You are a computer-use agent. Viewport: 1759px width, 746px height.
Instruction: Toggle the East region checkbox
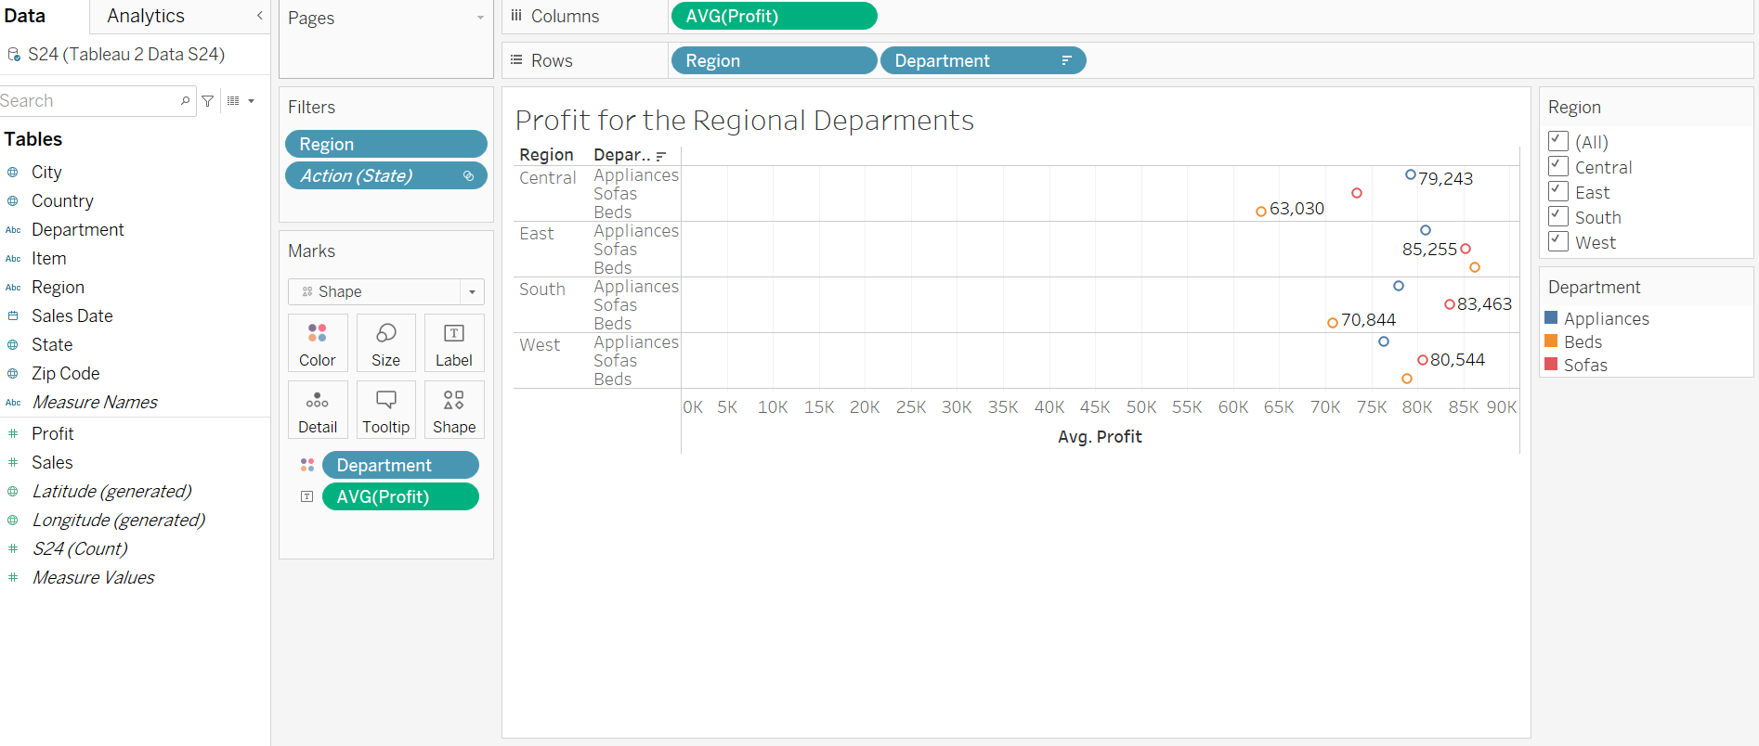tap(1558, 192)
